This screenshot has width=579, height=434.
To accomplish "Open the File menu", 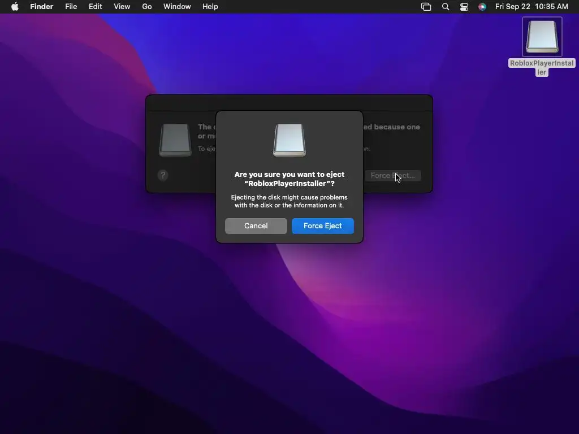I will (x=71, y=7).
